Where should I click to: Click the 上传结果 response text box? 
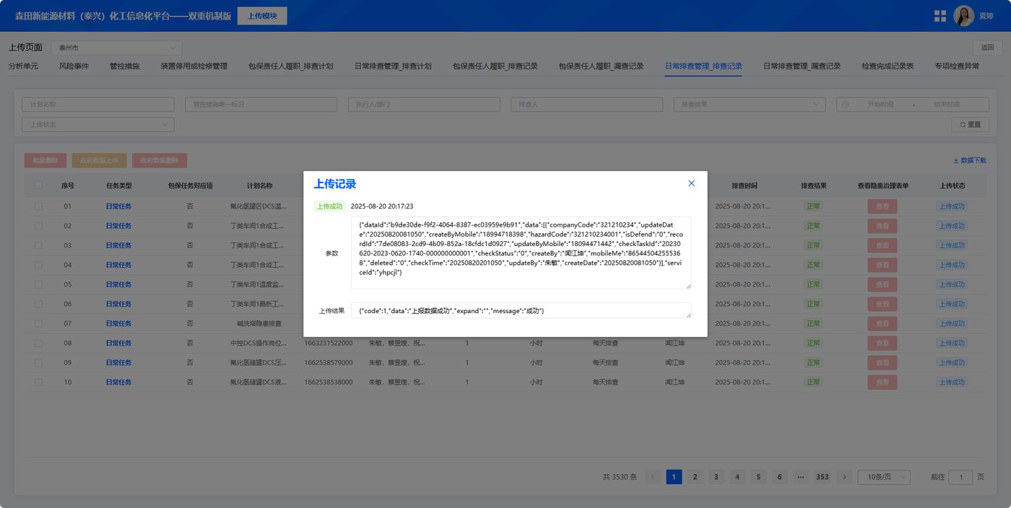tap(521, 311)
